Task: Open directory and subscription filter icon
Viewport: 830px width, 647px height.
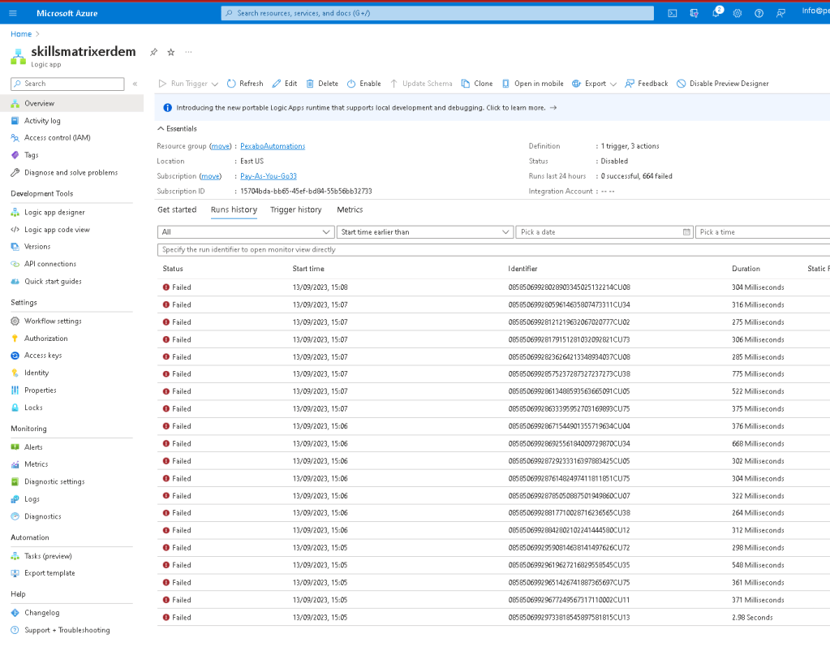Action: (x=694, y=13)
